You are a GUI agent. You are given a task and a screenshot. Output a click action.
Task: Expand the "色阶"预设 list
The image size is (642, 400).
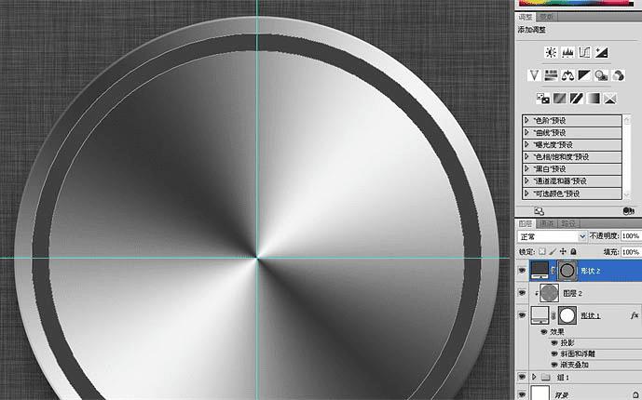(527, 121)
